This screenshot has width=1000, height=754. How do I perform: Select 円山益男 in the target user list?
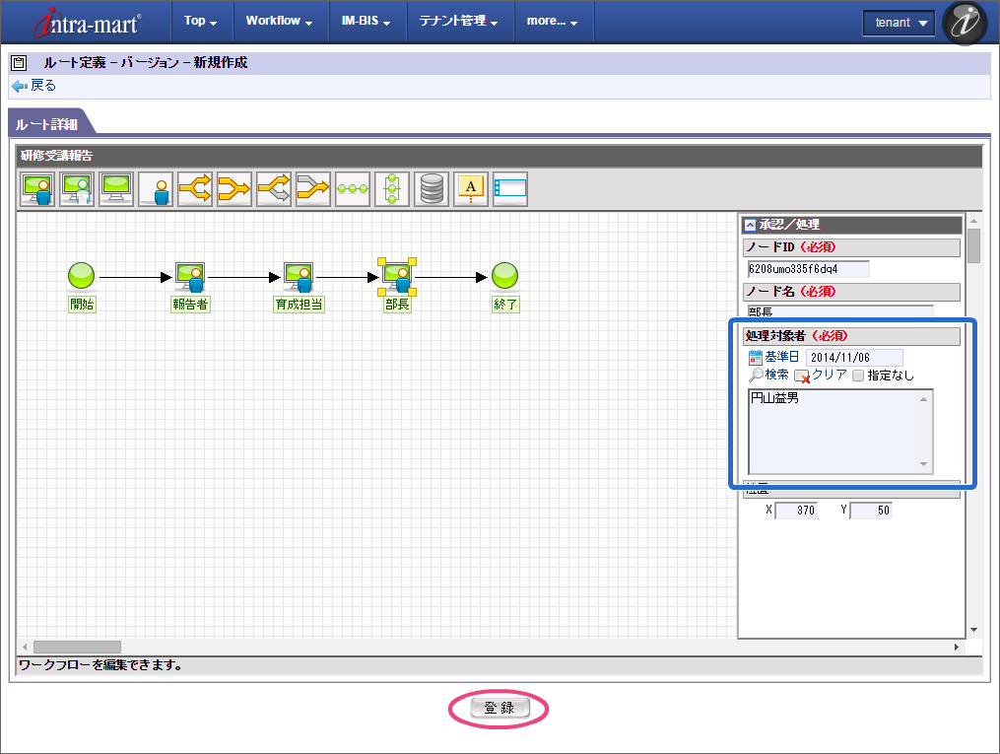(774, 398)
